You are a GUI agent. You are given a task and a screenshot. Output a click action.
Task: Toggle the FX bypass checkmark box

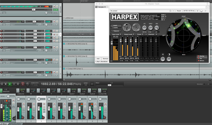tap(205, 11)
